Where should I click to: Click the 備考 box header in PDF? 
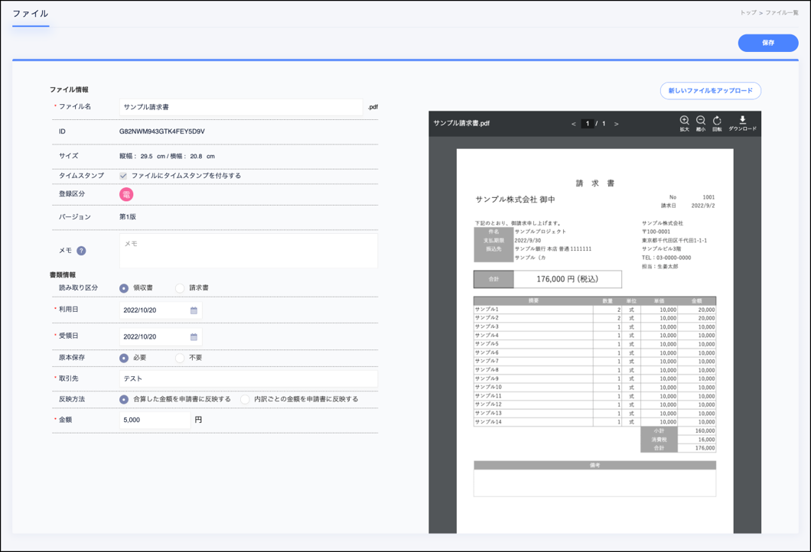click(x=594, y=465)
